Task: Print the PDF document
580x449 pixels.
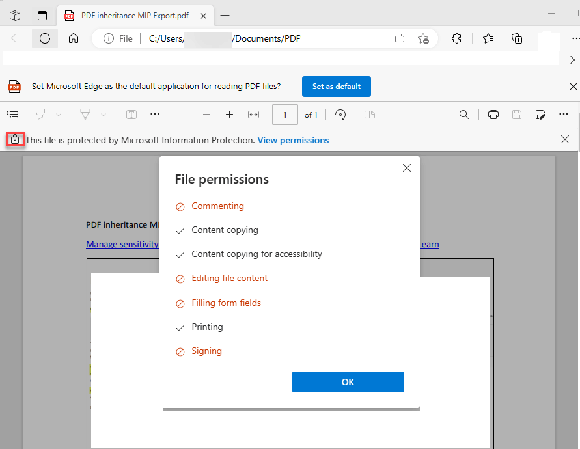Action: tap(493, 114)
